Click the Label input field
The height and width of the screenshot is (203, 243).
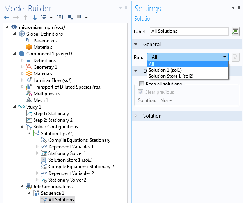pos(189,31)
